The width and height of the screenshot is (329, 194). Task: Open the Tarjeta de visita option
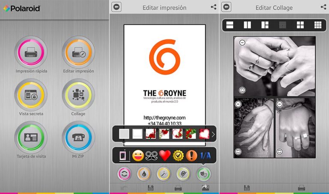click(x=31, y=137)
